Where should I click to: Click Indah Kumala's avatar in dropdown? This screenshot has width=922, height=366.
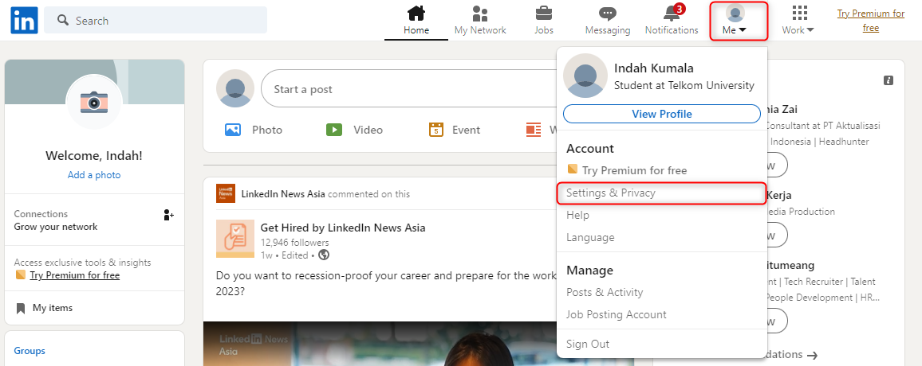pos(585,75)
